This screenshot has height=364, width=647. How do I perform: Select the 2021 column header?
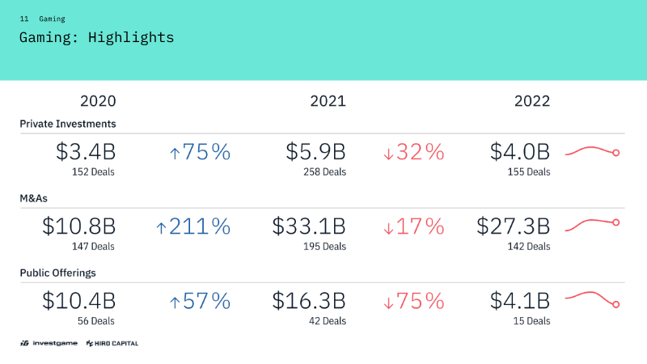point(328,101)
